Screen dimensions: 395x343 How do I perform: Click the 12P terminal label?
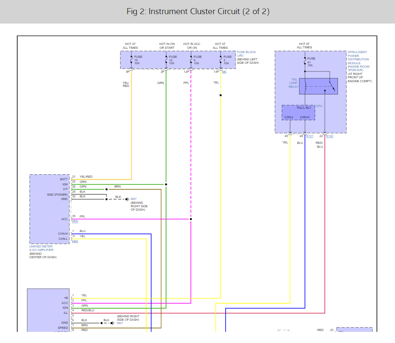pos(187,72)
